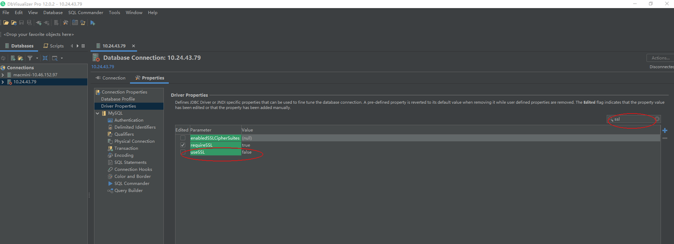
Task: Switch to the Connection sub-tab
Action: click(x=111, y=78)
